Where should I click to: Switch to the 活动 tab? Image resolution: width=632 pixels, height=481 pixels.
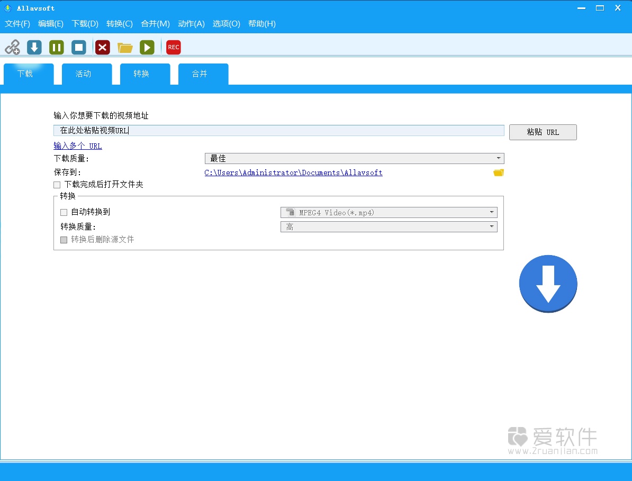(x=87, y=74)
